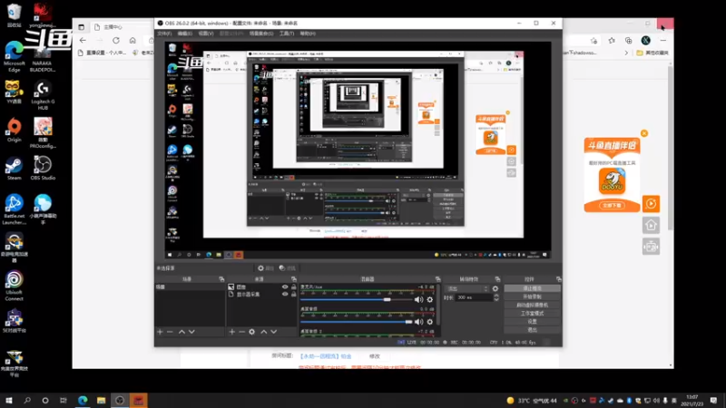This screenshot has height=408, width=726.
Task: Mute the 桌面音频 audio channel
Action: click(419, 322)
